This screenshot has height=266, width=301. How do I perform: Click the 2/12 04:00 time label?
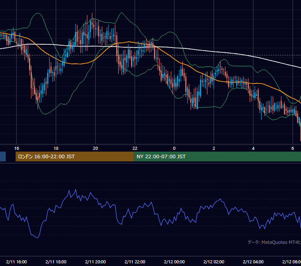point(253,262)
